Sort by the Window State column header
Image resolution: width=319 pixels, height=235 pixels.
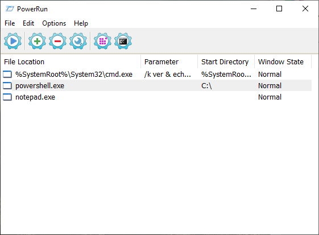coord(283,61)
